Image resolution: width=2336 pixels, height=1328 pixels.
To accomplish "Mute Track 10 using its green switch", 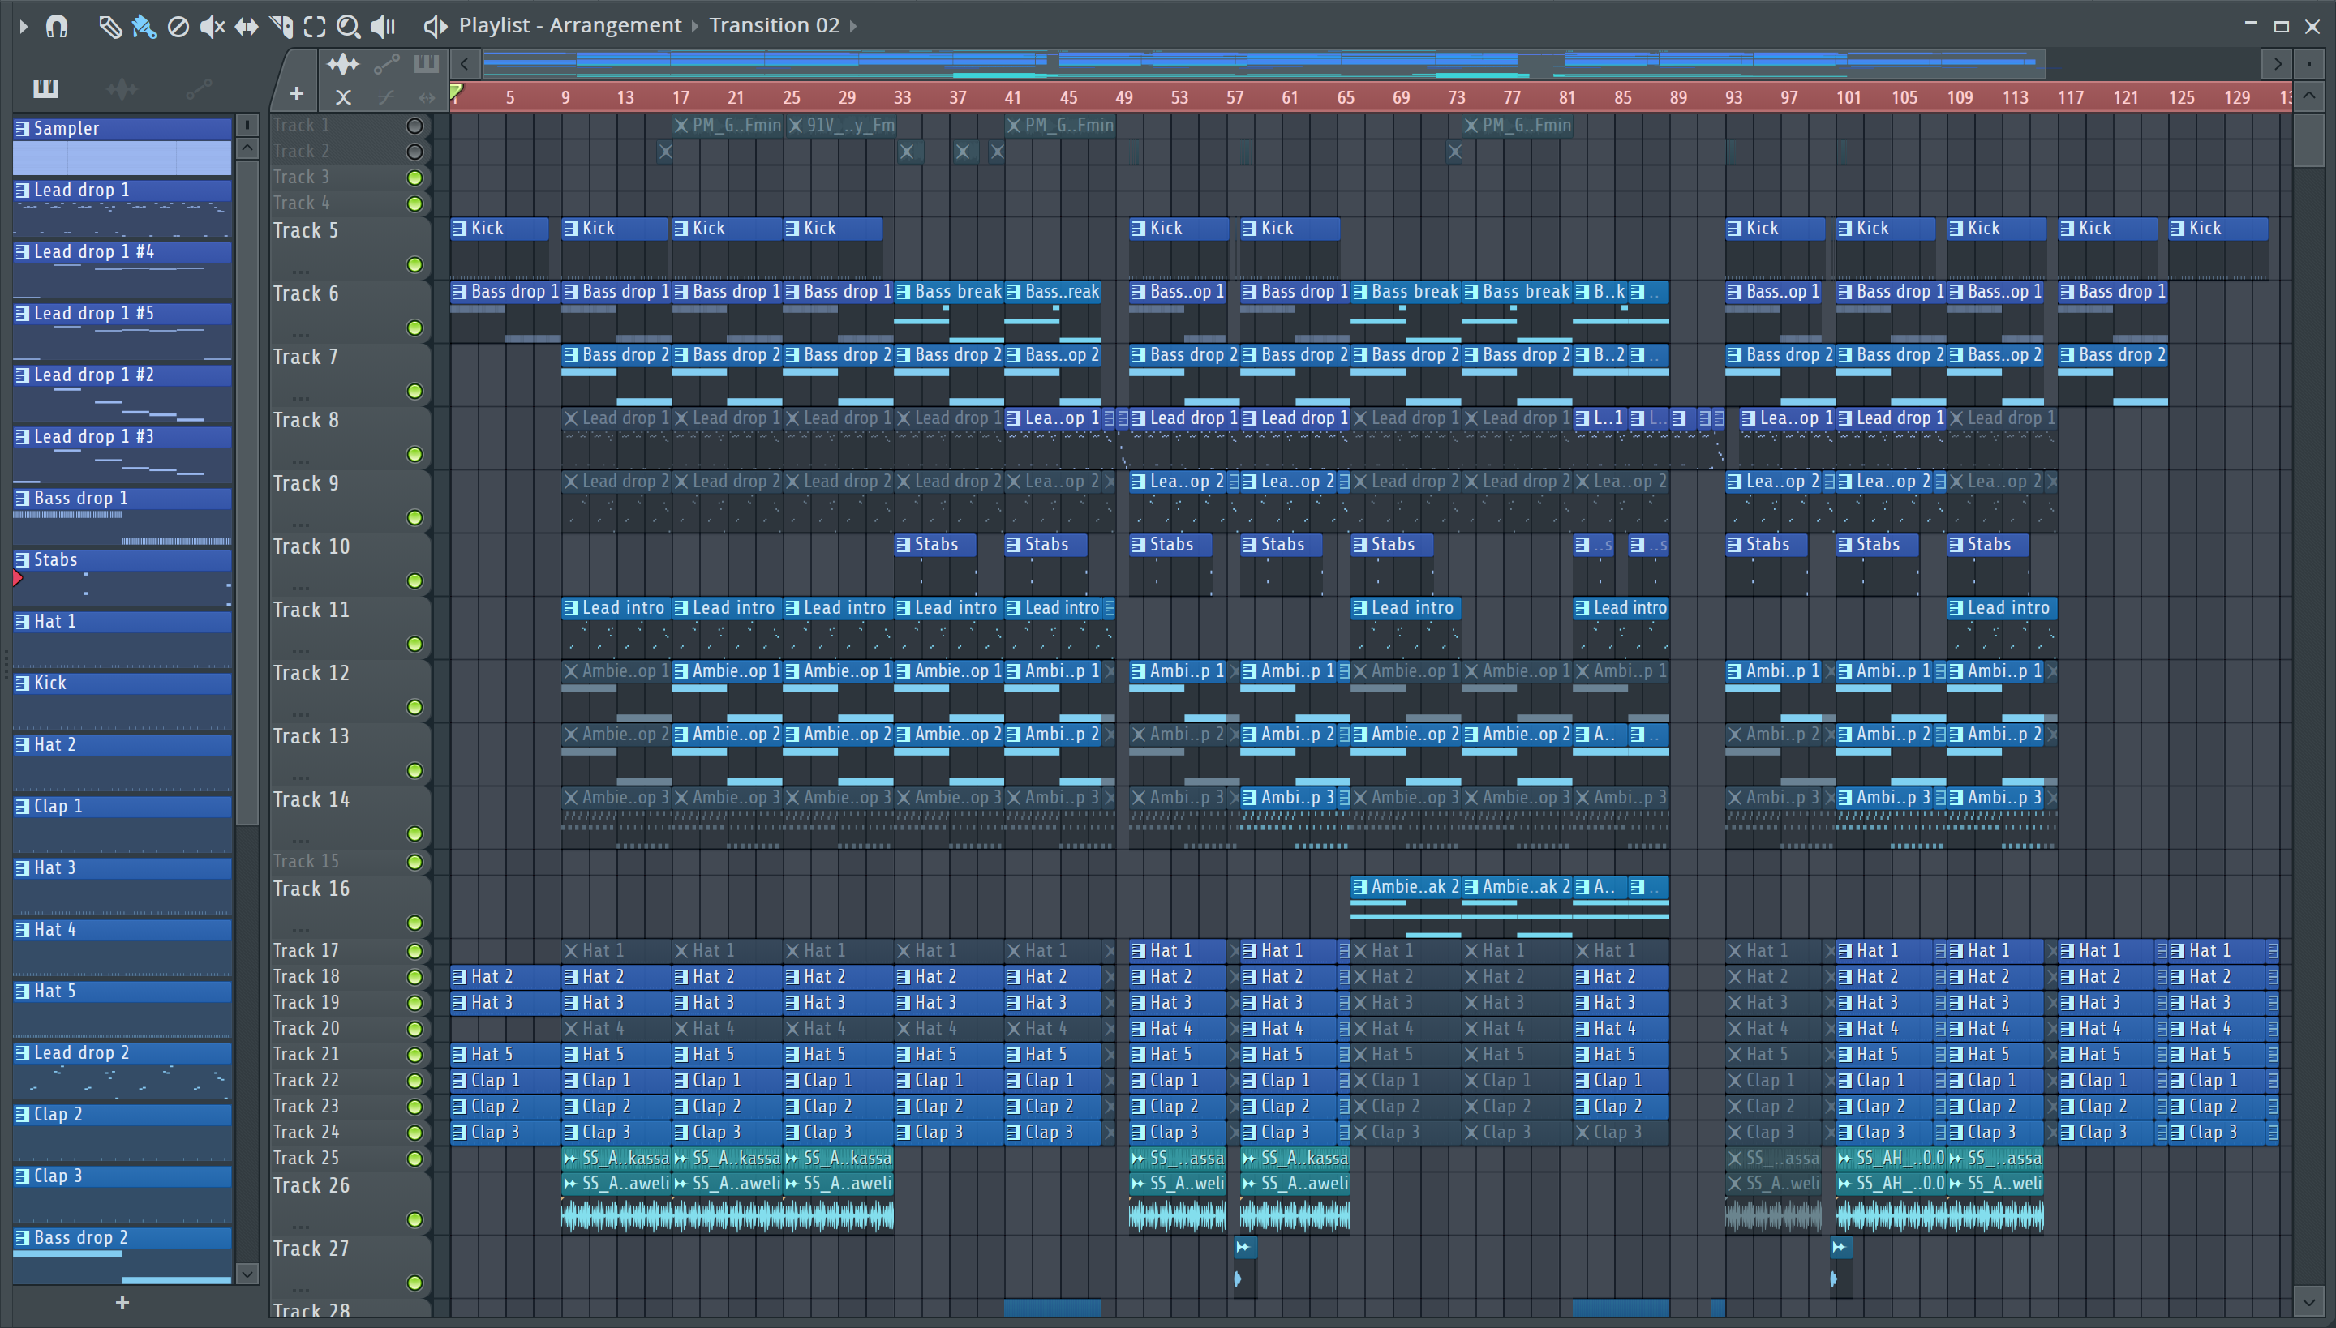I will [x=414, y=580].
